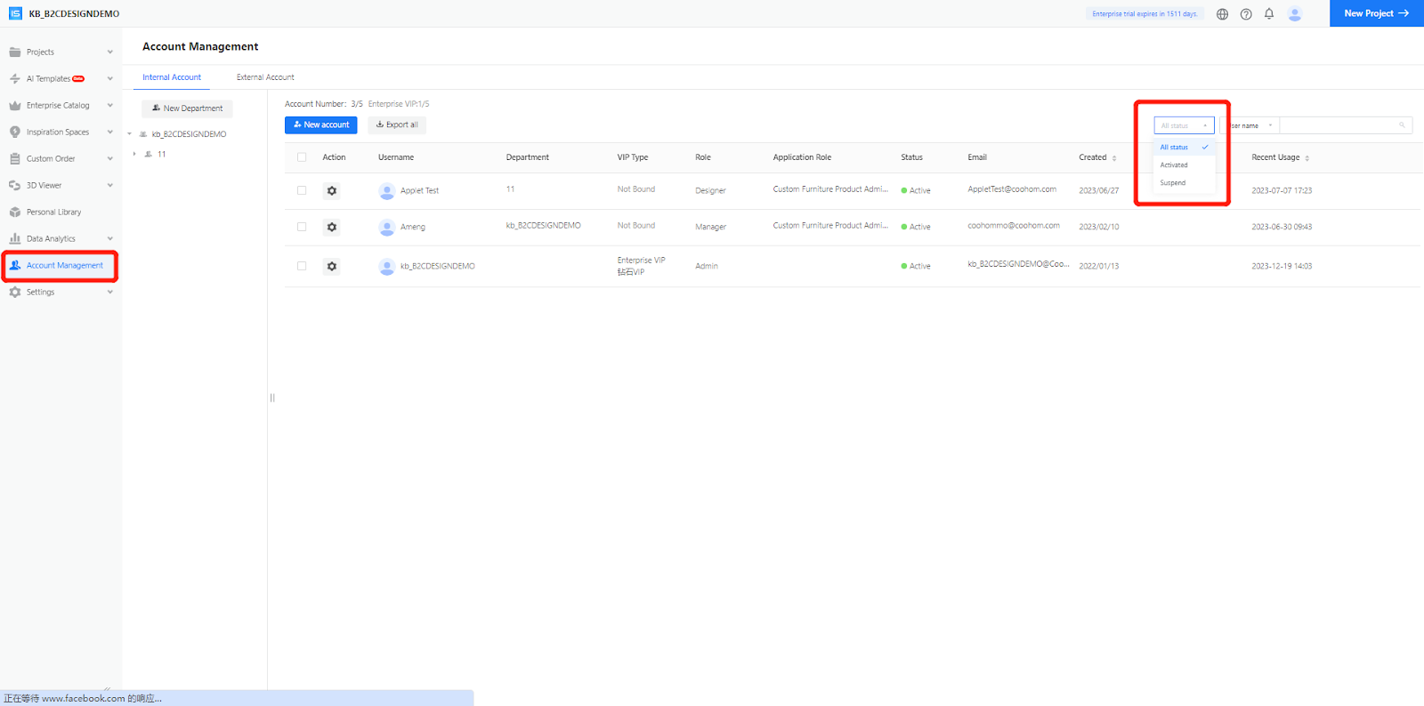1424x706 pixels.
Task: Choose Activated in status dropdown
Action: pos(1174,165)
